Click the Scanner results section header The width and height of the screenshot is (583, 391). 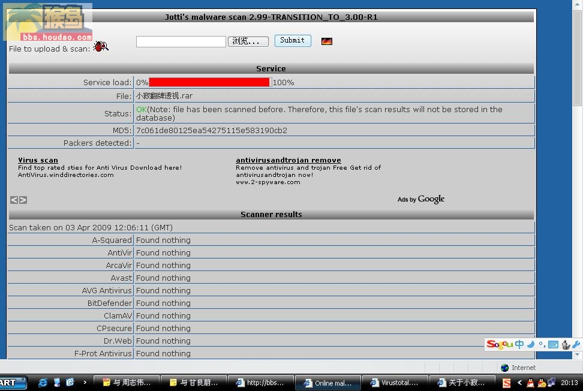(x=271, y=215)
